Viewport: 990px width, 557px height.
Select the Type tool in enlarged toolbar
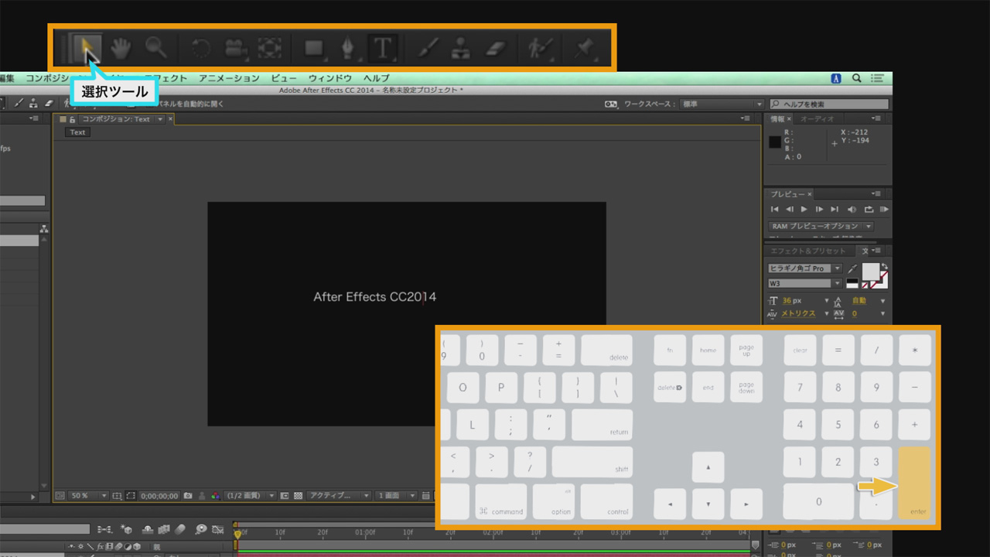382,49
